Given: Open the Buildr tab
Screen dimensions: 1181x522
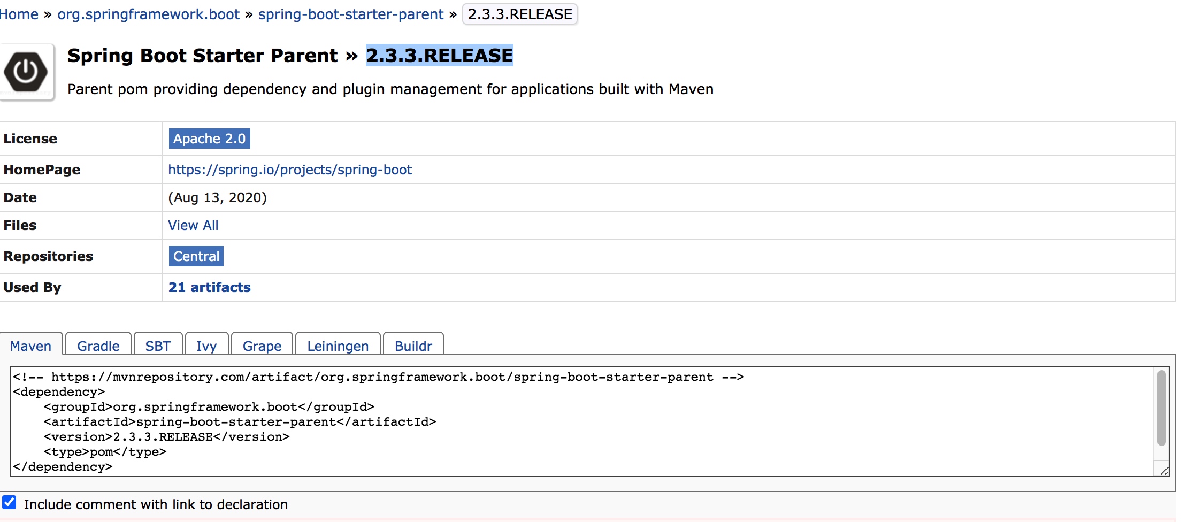Looking at the screenshot, I should [413, 346].
